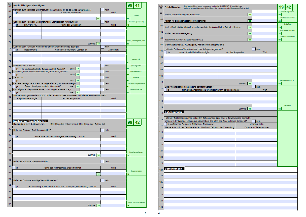Check 'nein' for Zinsansprüche question
Image resolution: width=306 pixels, height=217 pixels.
(x=102, y=10)
